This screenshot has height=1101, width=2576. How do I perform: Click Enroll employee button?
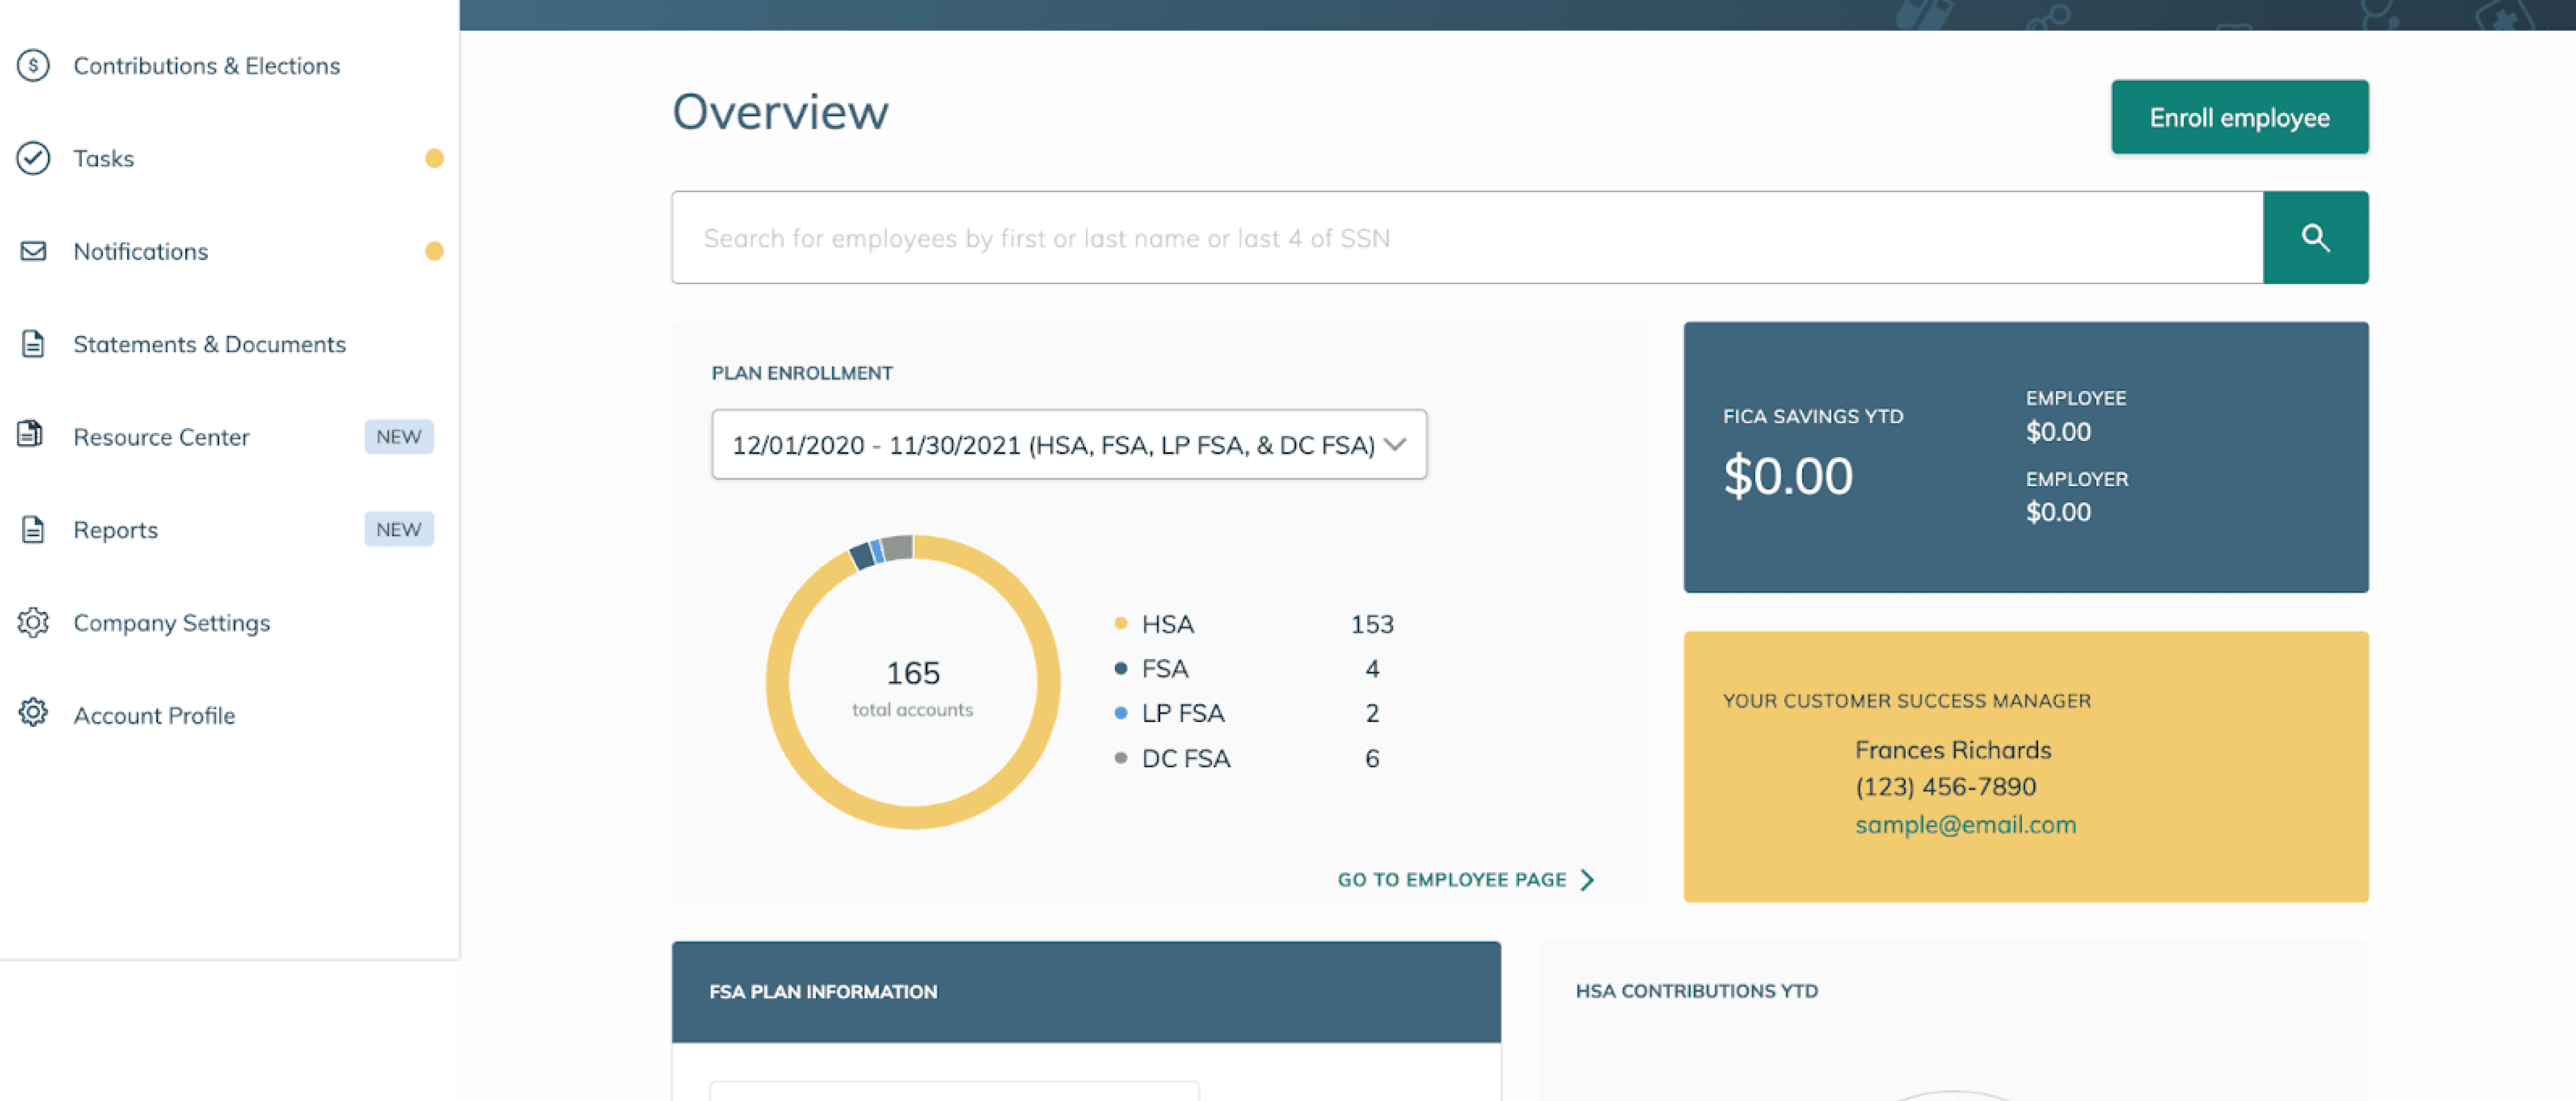(2239, 117)
